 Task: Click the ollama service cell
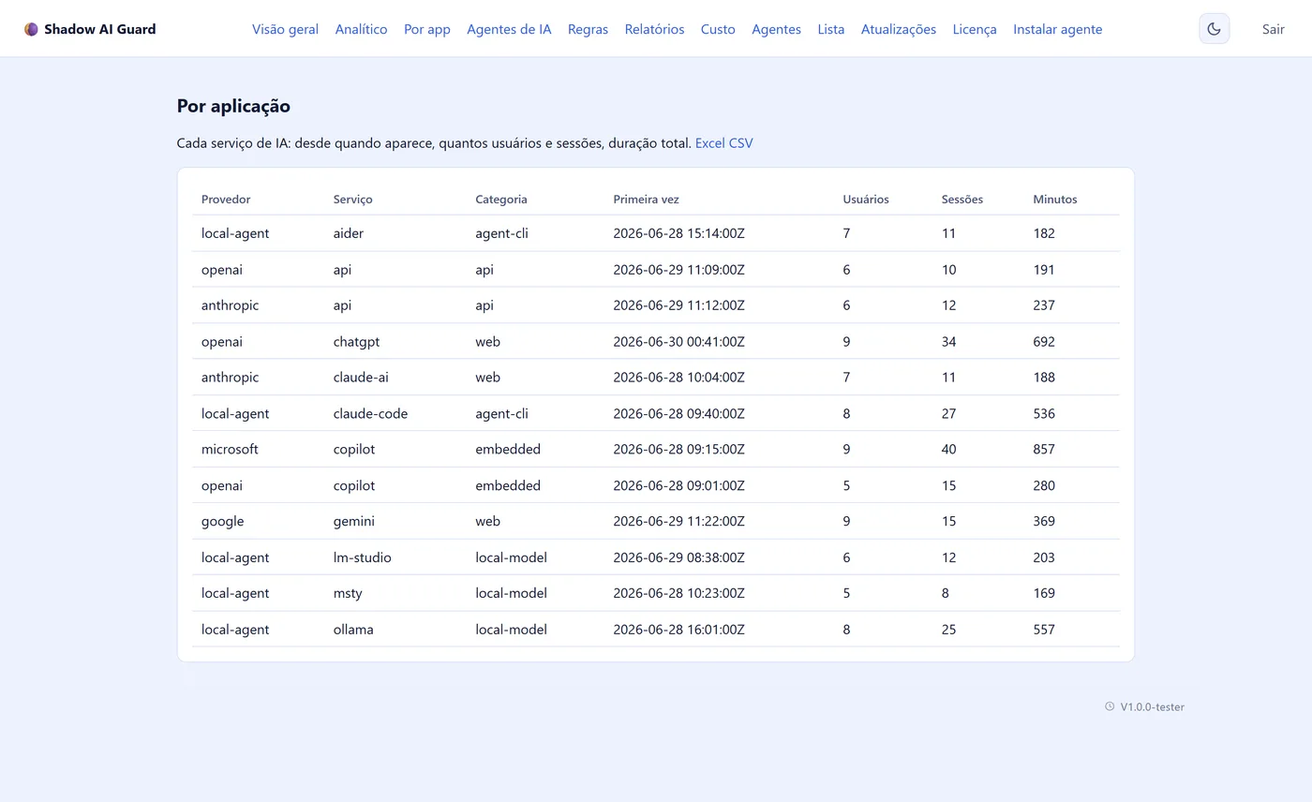(353, 630)
